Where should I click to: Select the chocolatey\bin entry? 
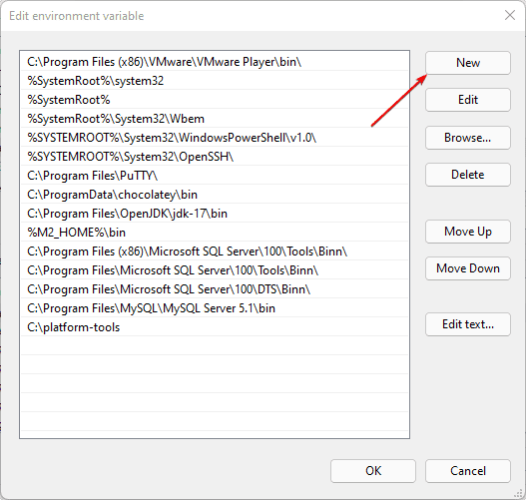(215, 195)
